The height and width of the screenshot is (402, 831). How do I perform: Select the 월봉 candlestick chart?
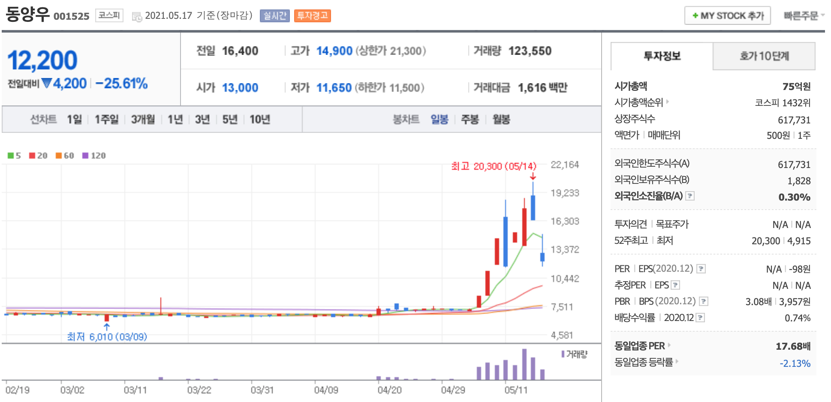coord(501,119)
